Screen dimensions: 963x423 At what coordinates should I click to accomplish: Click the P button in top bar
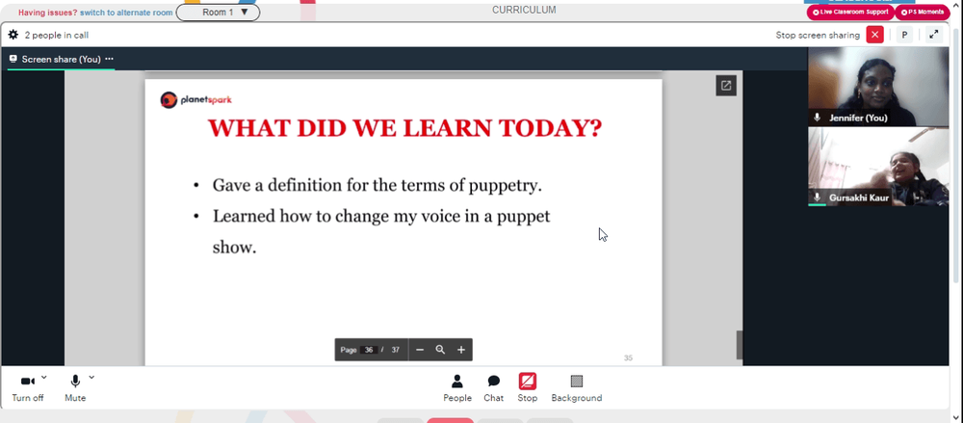tap(904, 35)
